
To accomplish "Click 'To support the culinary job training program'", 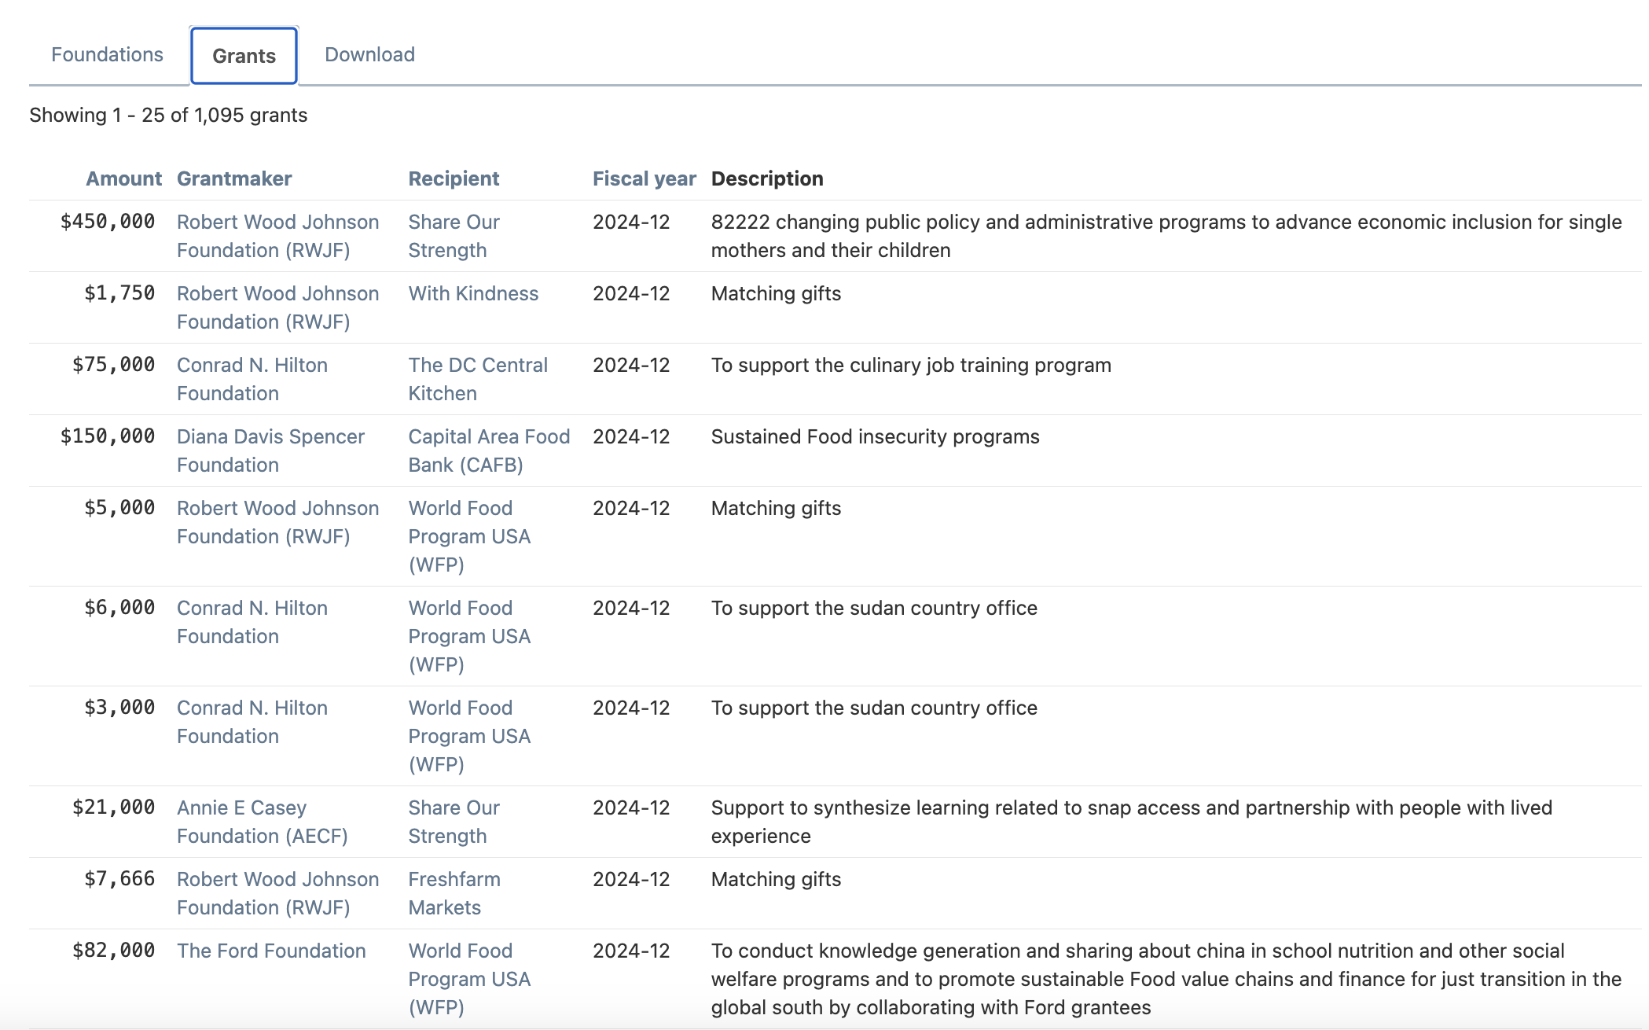I will click(x=911, y=365).
